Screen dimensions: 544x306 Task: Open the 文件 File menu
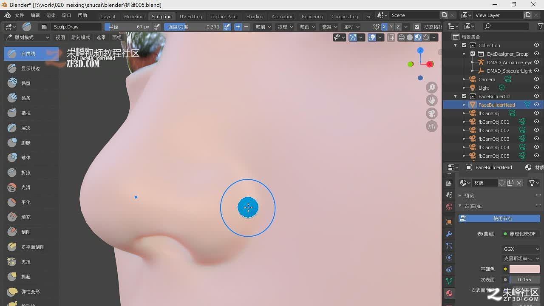point(20,15)
